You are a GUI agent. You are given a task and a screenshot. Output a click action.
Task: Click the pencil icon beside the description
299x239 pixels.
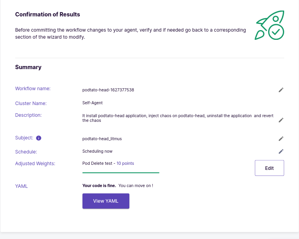point(281,120)
